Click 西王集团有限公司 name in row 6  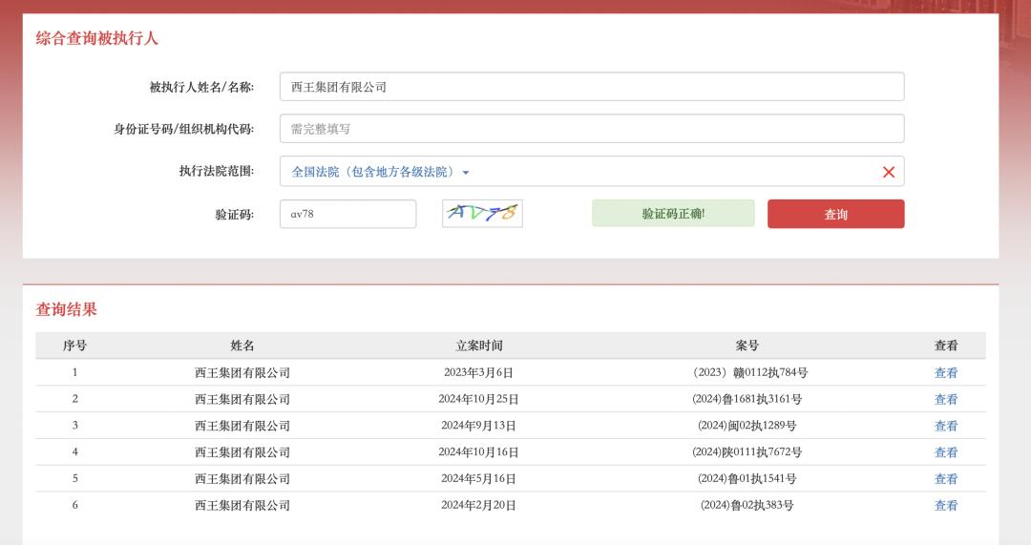[x=242, y=506]
